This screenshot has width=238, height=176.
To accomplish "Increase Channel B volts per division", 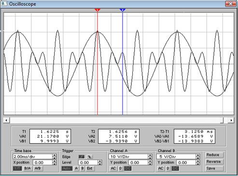I will 198,155.
